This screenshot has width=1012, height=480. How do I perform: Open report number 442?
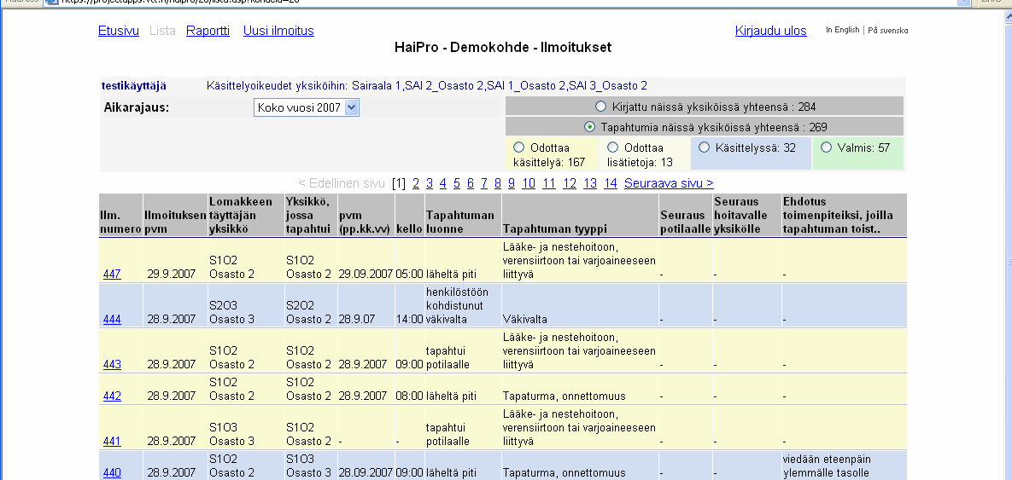(112, 396)
